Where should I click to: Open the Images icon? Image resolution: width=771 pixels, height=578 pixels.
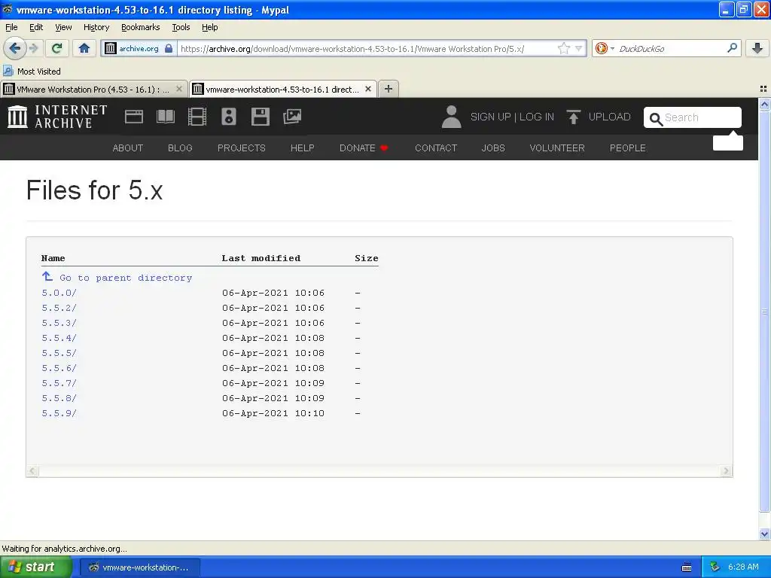pos(292,117)
